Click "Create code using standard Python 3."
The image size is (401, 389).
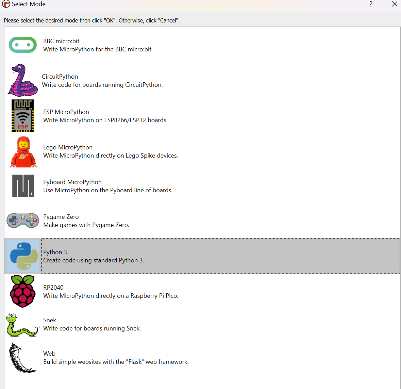(94, 260)
